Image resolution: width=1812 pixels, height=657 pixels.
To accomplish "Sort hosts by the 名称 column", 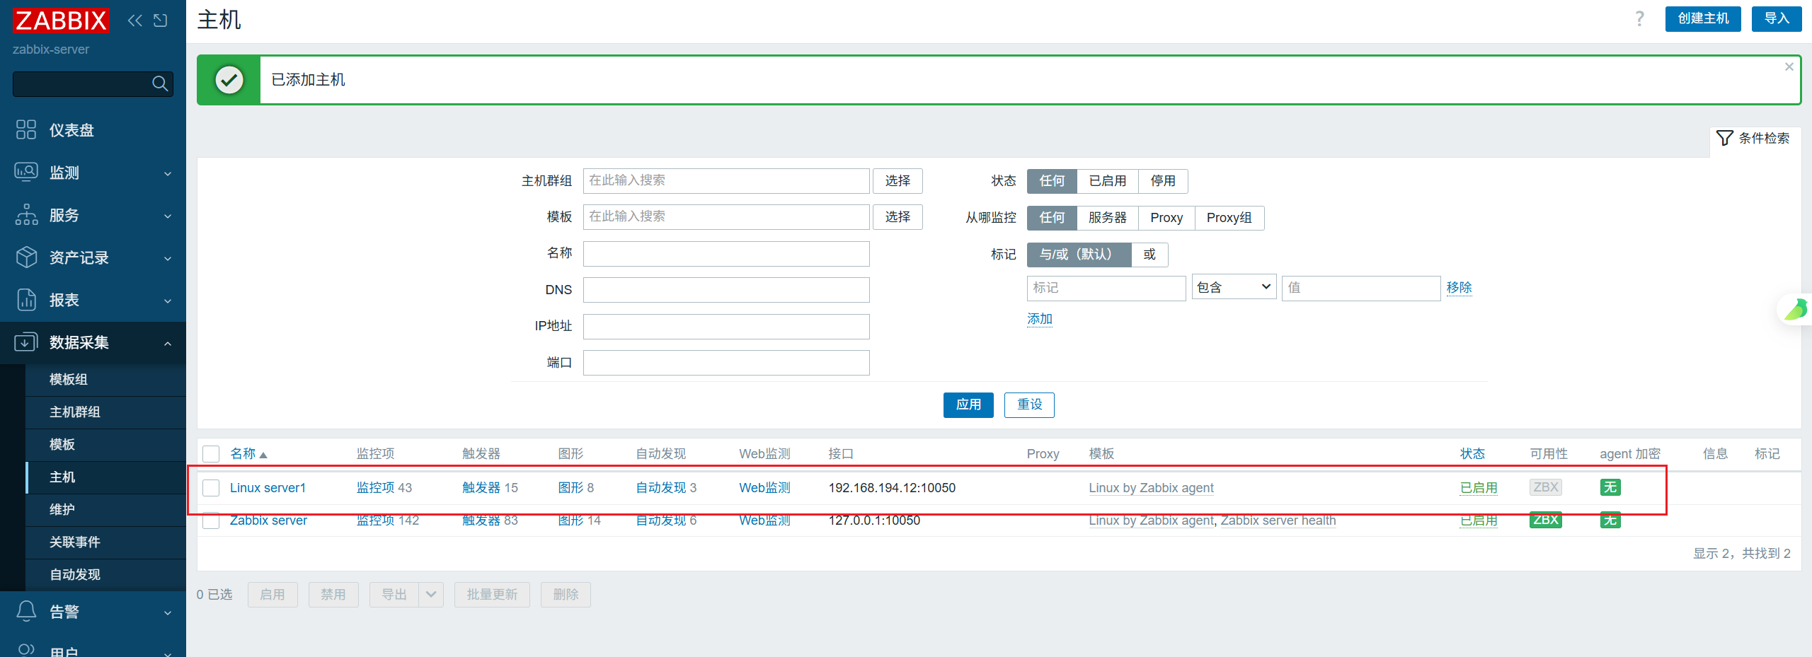I will (248, 454).
